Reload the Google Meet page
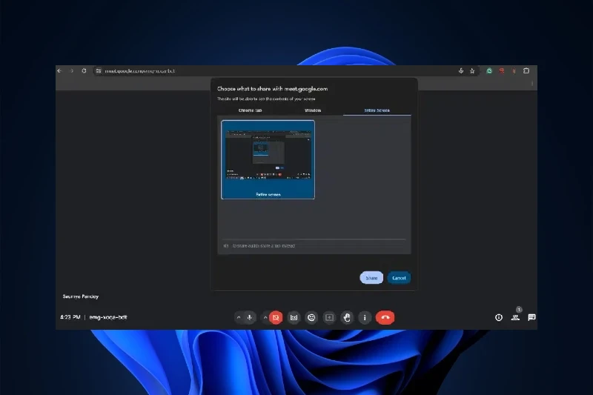 tap(84, 70)
